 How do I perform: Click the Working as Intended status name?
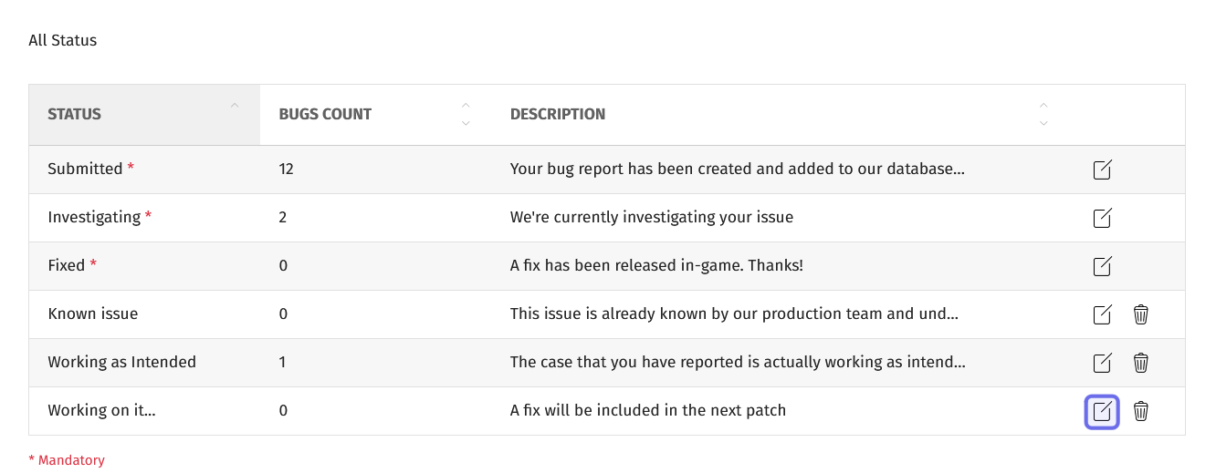point(122,363)
